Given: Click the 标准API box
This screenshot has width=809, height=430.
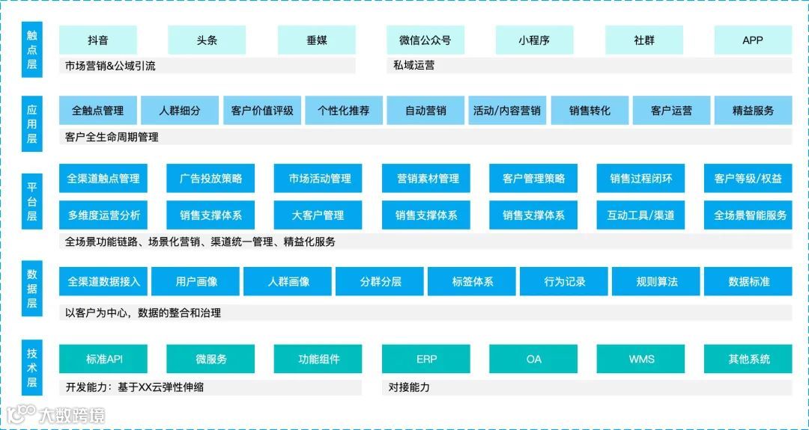Looking at the screenshot, I should 103,358.
